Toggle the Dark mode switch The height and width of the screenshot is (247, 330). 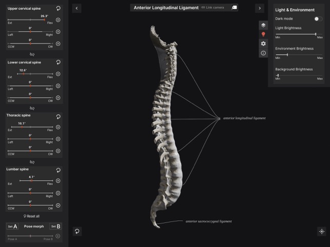click(318, 18)
